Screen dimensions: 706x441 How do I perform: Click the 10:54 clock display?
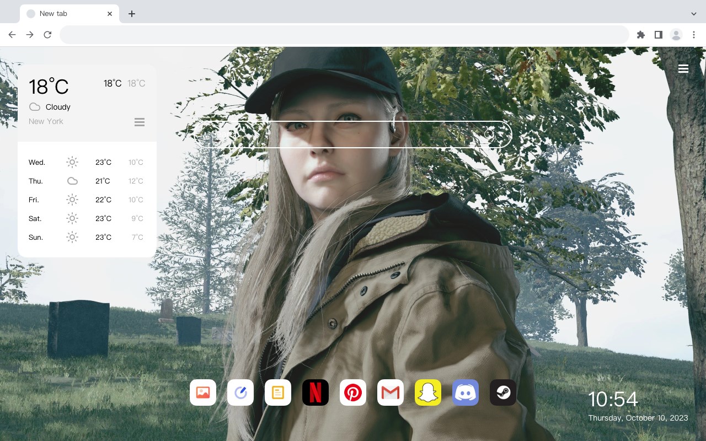(x=613, y=399)
